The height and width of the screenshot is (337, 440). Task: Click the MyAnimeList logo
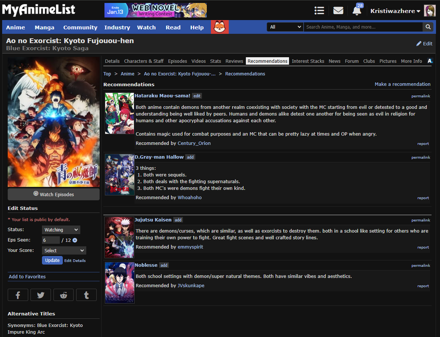(39, 10)
